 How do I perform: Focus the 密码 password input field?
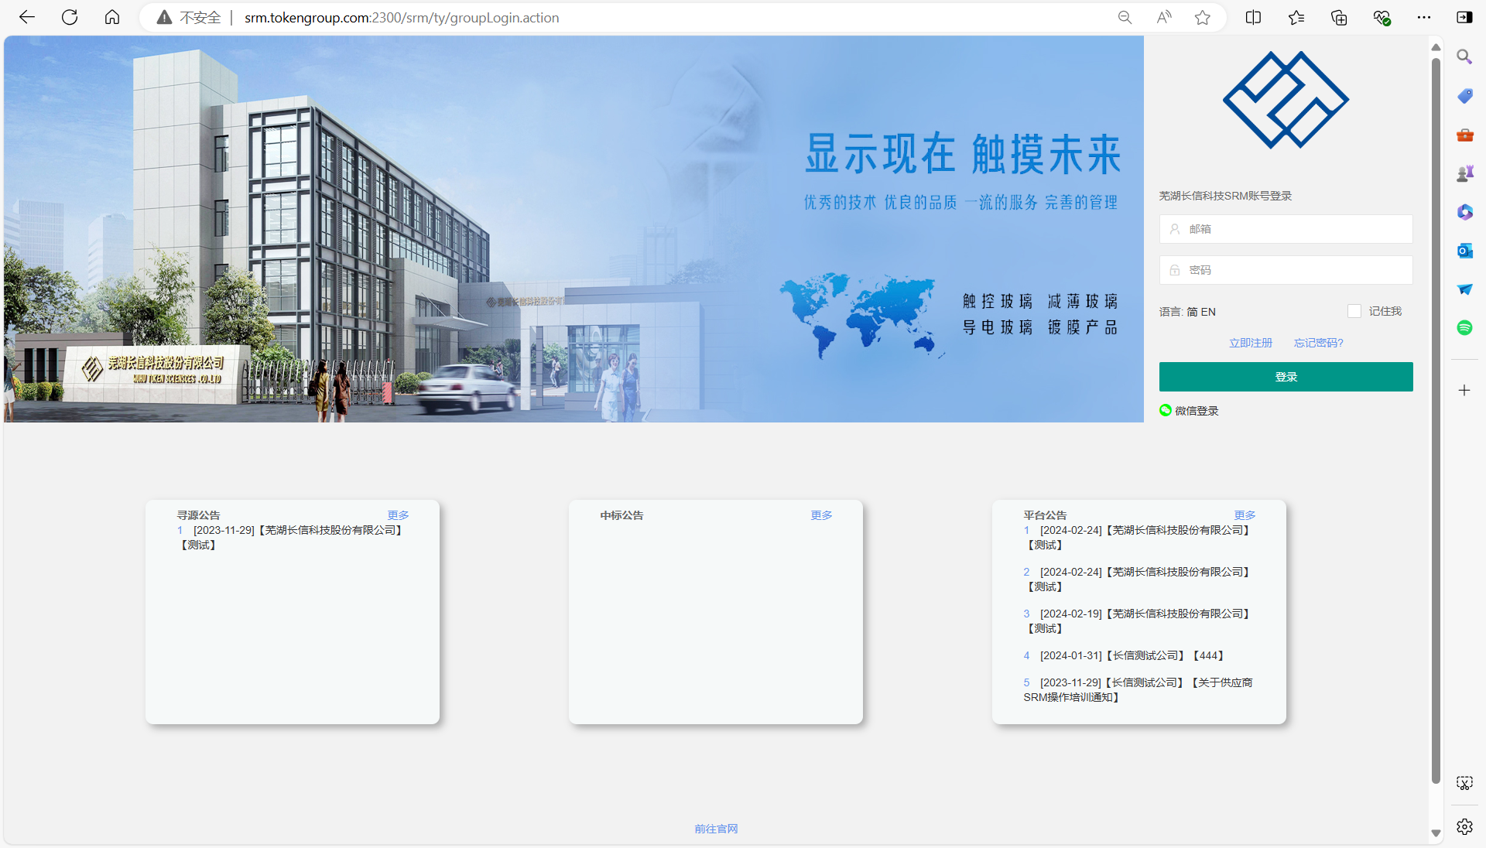(1286, 270)
